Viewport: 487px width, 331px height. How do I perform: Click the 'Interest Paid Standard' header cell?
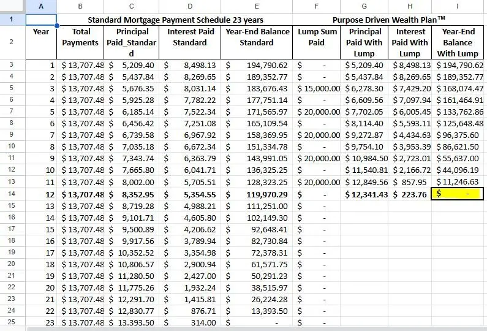click(190, 42)
